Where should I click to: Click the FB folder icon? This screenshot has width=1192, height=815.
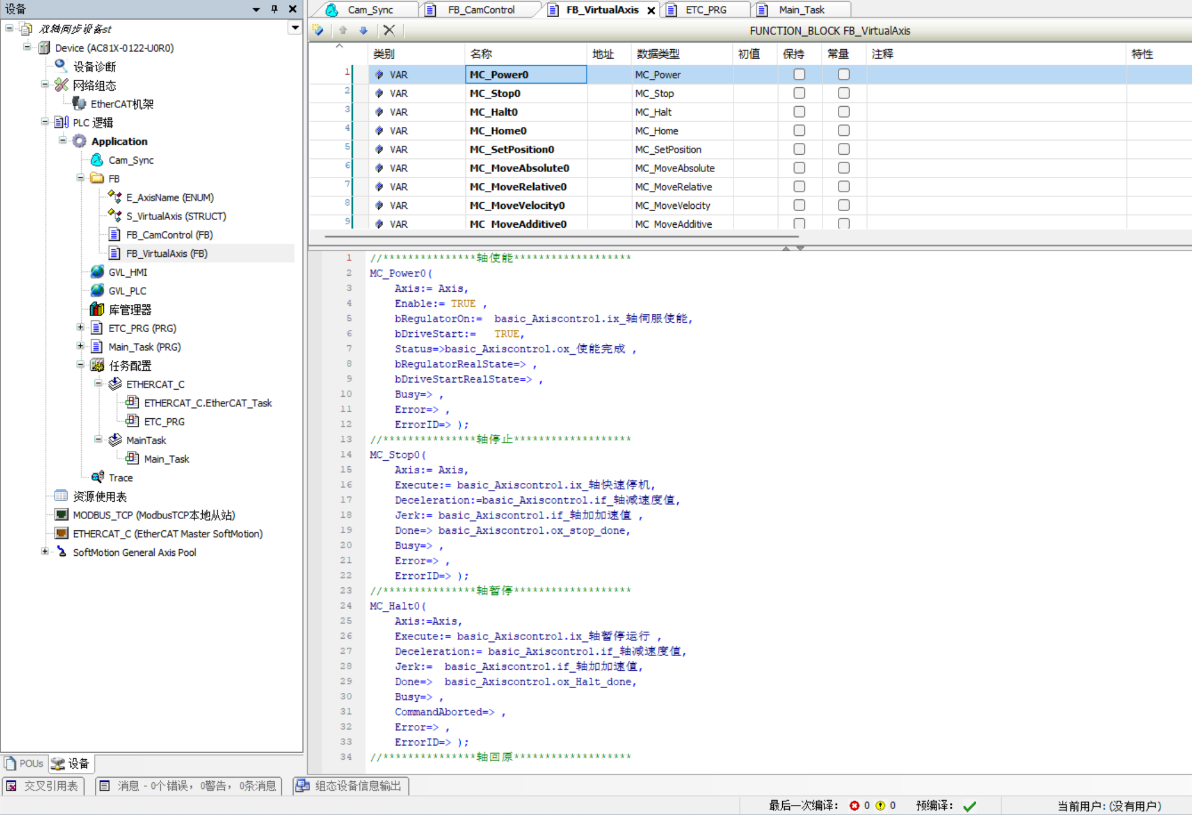[x=97, y=178]
